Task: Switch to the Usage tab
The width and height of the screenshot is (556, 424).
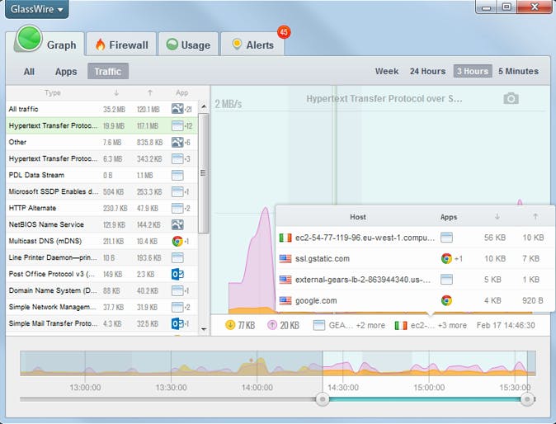Action: point(188,45)
